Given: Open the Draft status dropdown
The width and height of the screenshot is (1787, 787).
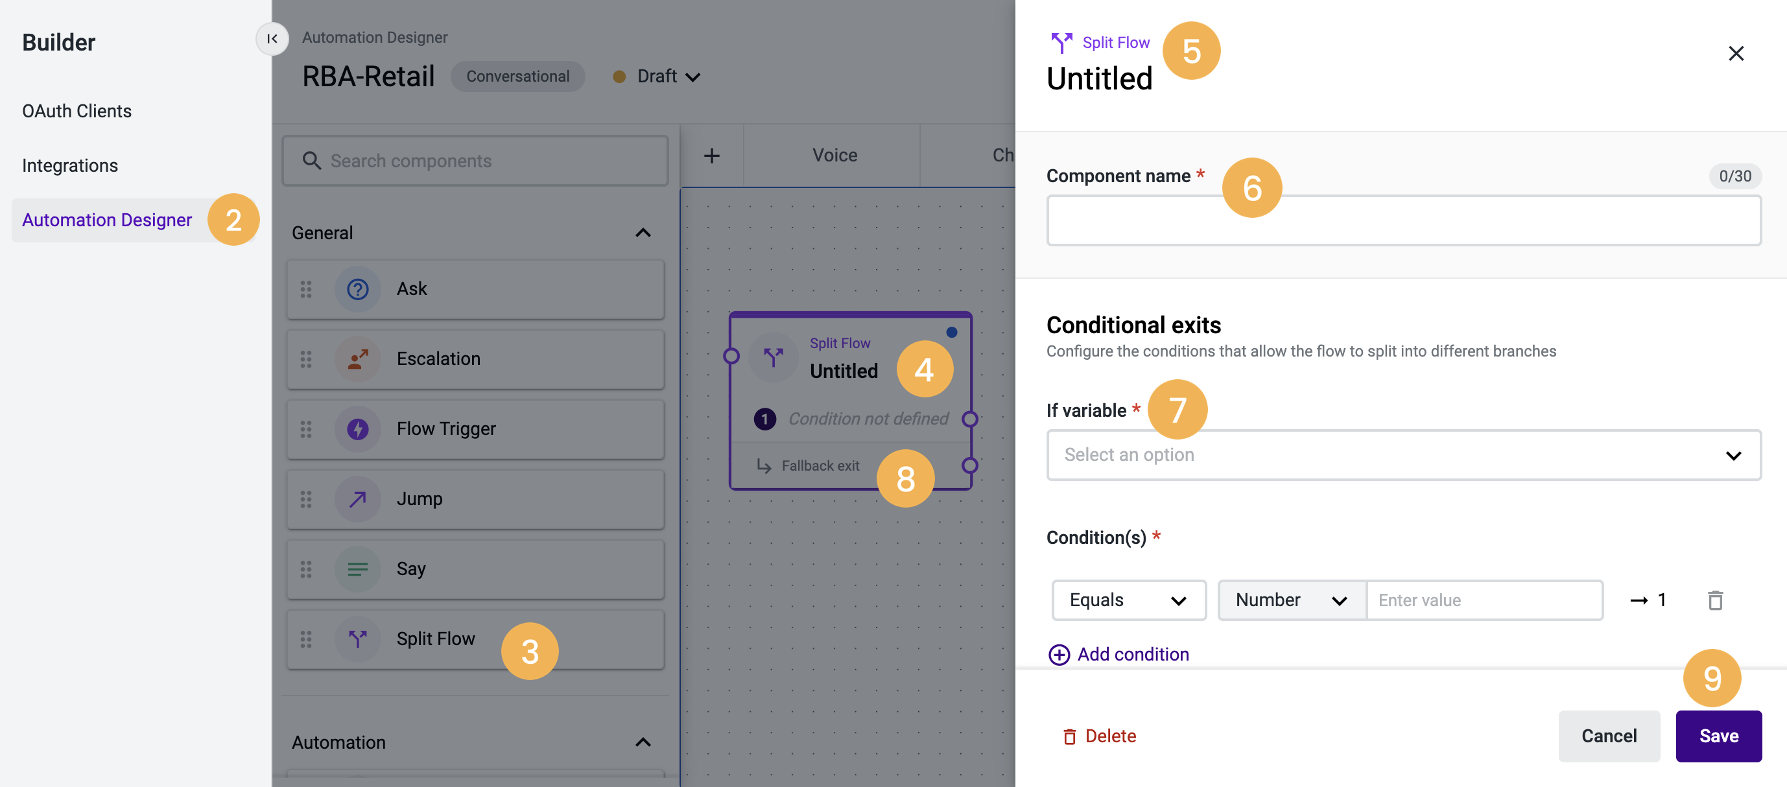Looking at the screenshot, I should tap(693, 76).
